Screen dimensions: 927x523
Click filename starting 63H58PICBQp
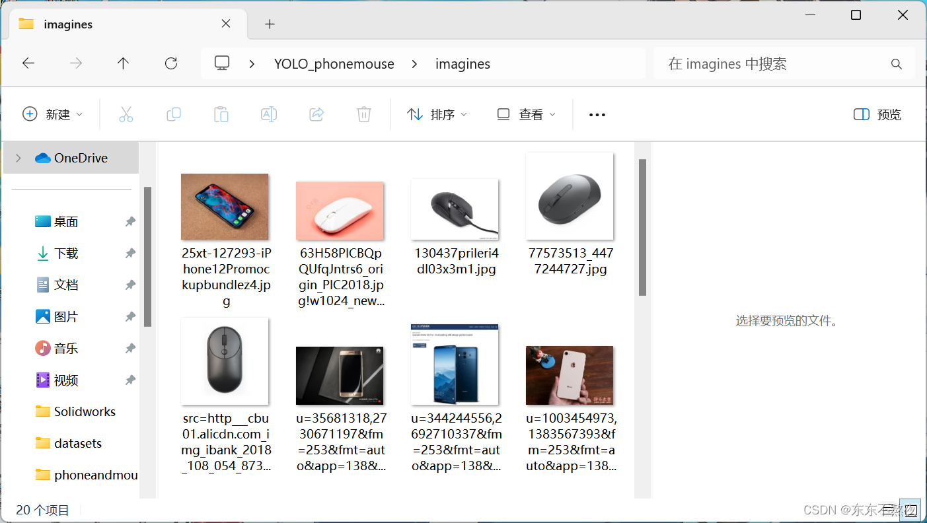340,277
